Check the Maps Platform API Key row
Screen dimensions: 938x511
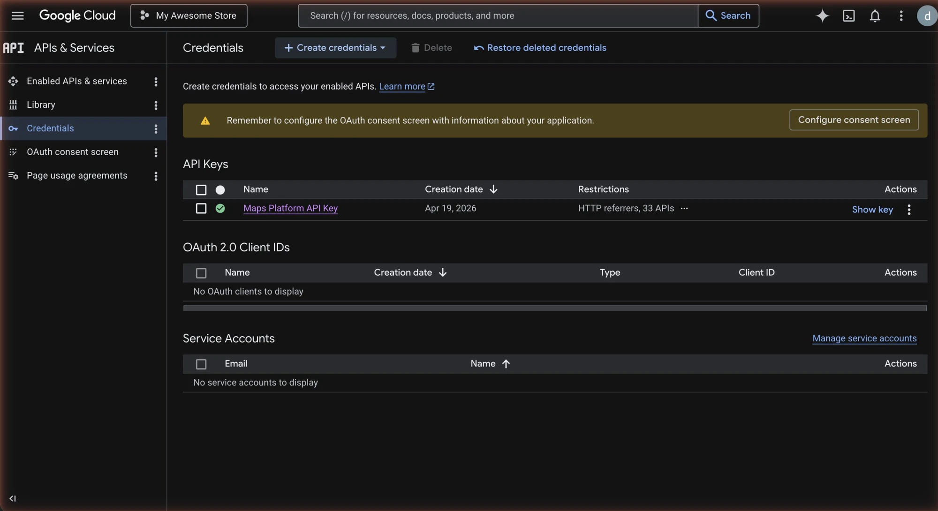pyautogui.click(x=201, y=208)
